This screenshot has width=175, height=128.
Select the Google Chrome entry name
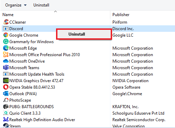coord(24,35)
